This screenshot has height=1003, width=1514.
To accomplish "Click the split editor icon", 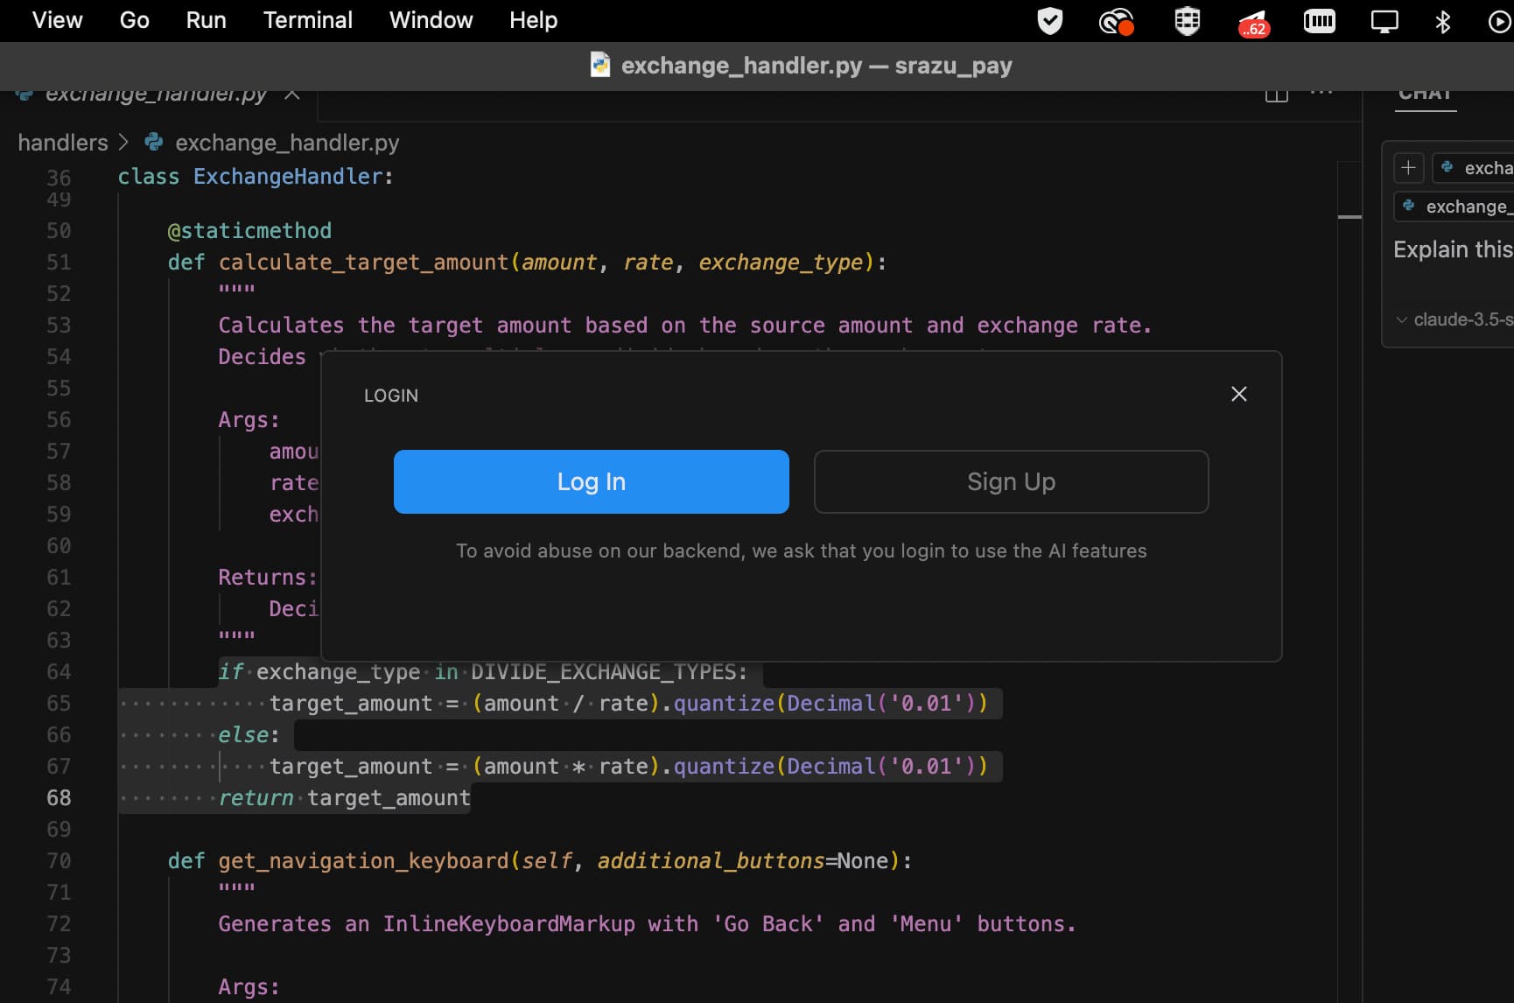I will pos(1276,95).
